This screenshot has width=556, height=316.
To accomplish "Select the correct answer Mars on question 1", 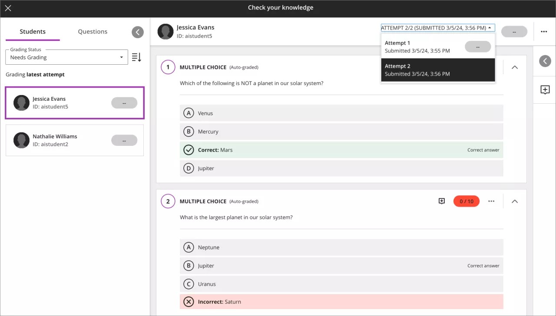I will click(x=341, y=149).
